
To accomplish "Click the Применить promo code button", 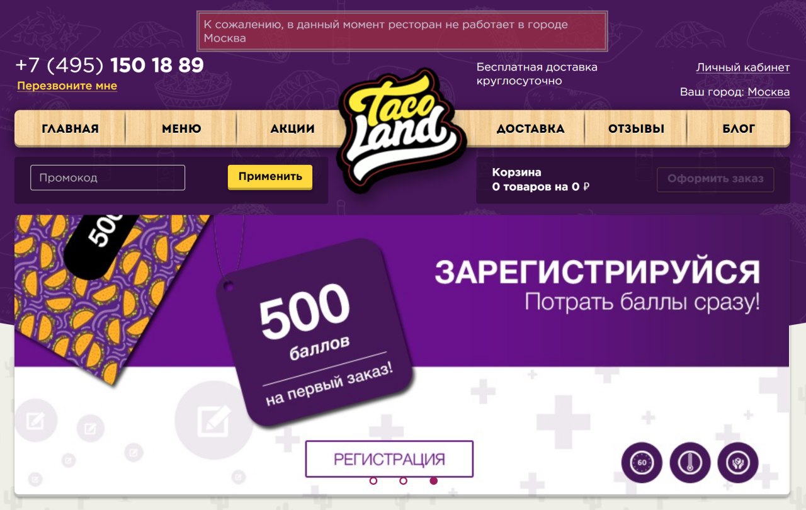I will (270, 177).
